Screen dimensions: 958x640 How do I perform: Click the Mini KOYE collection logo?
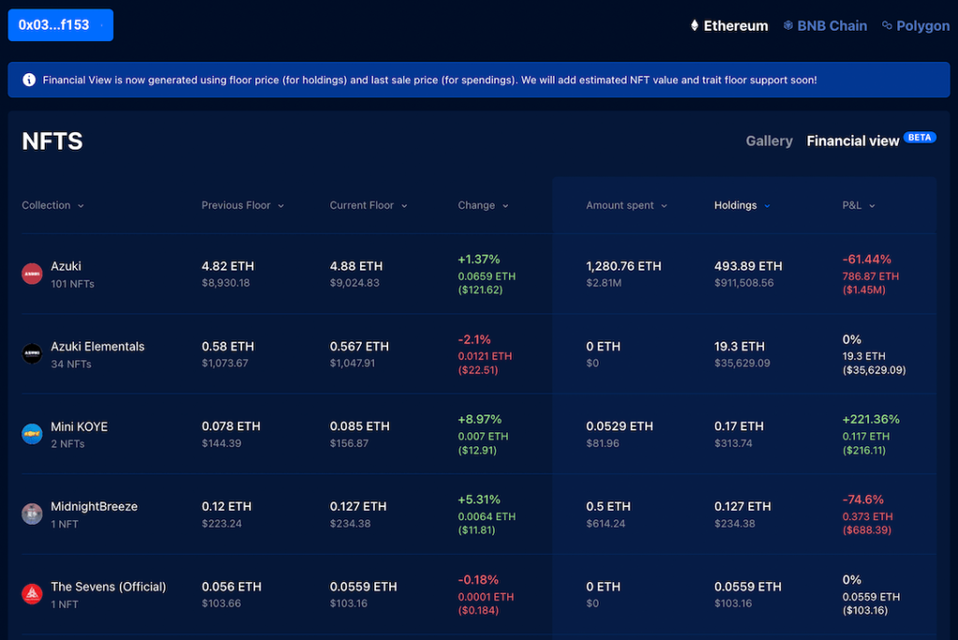coord(32,434)
